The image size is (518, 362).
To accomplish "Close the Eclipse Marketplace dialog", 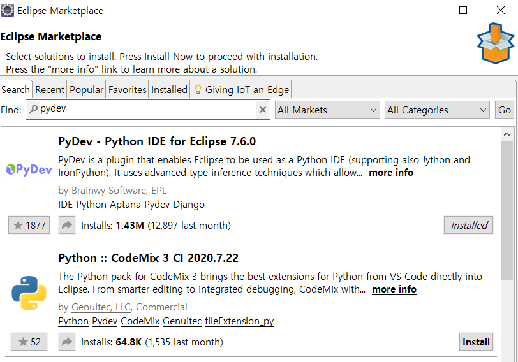I will click(x=501, y=10).
